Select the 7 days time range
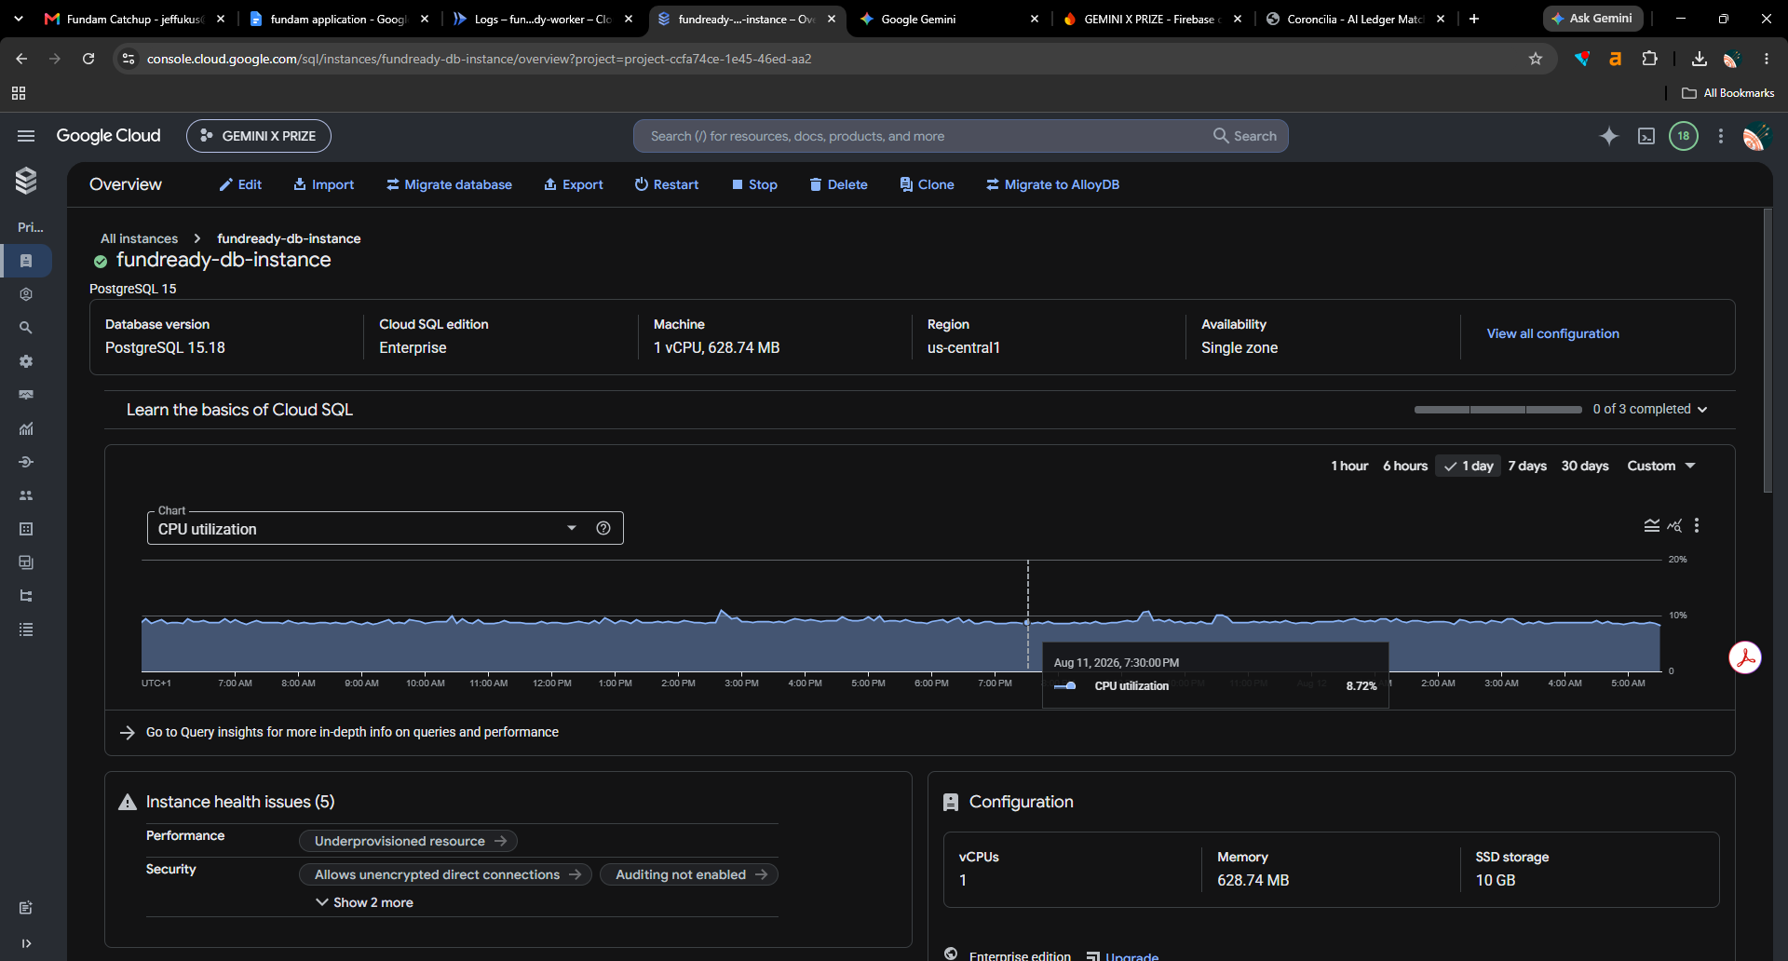 (1527, 466)
